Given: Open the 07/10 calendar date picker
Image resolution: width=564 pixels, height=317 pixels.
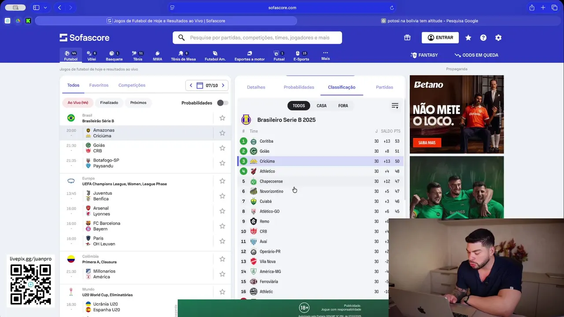Looking at the screenshot, I should coord(207,85).
